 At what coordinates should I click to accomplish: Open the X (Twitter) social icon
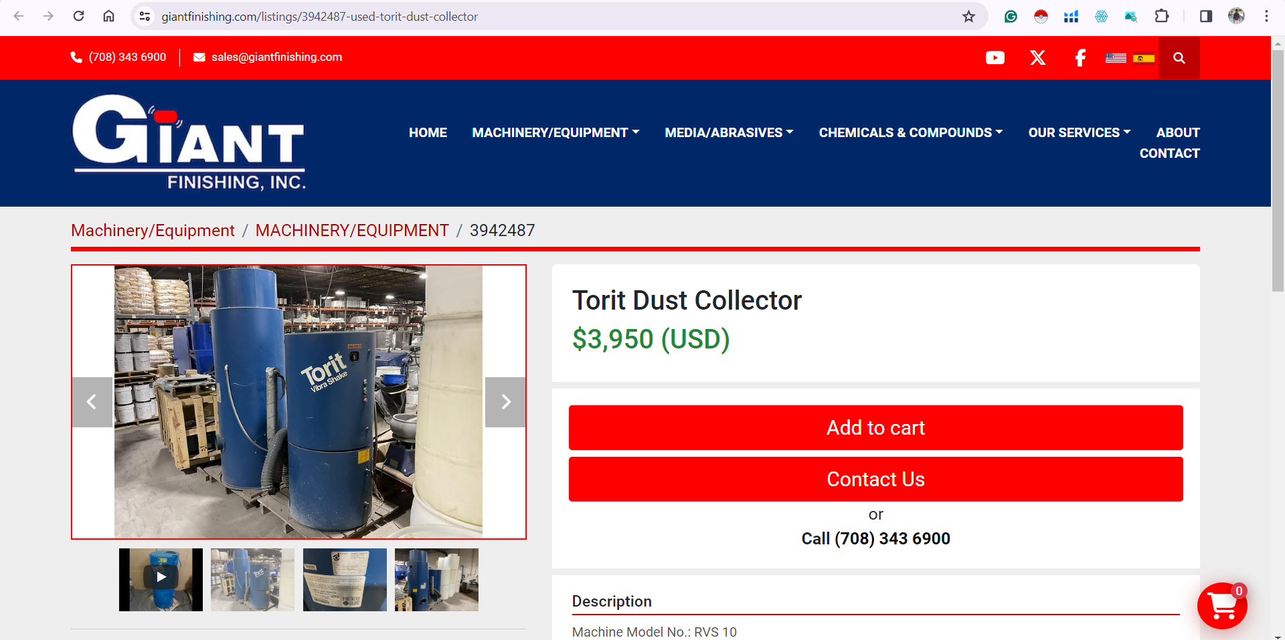(x=1038, y=58)
